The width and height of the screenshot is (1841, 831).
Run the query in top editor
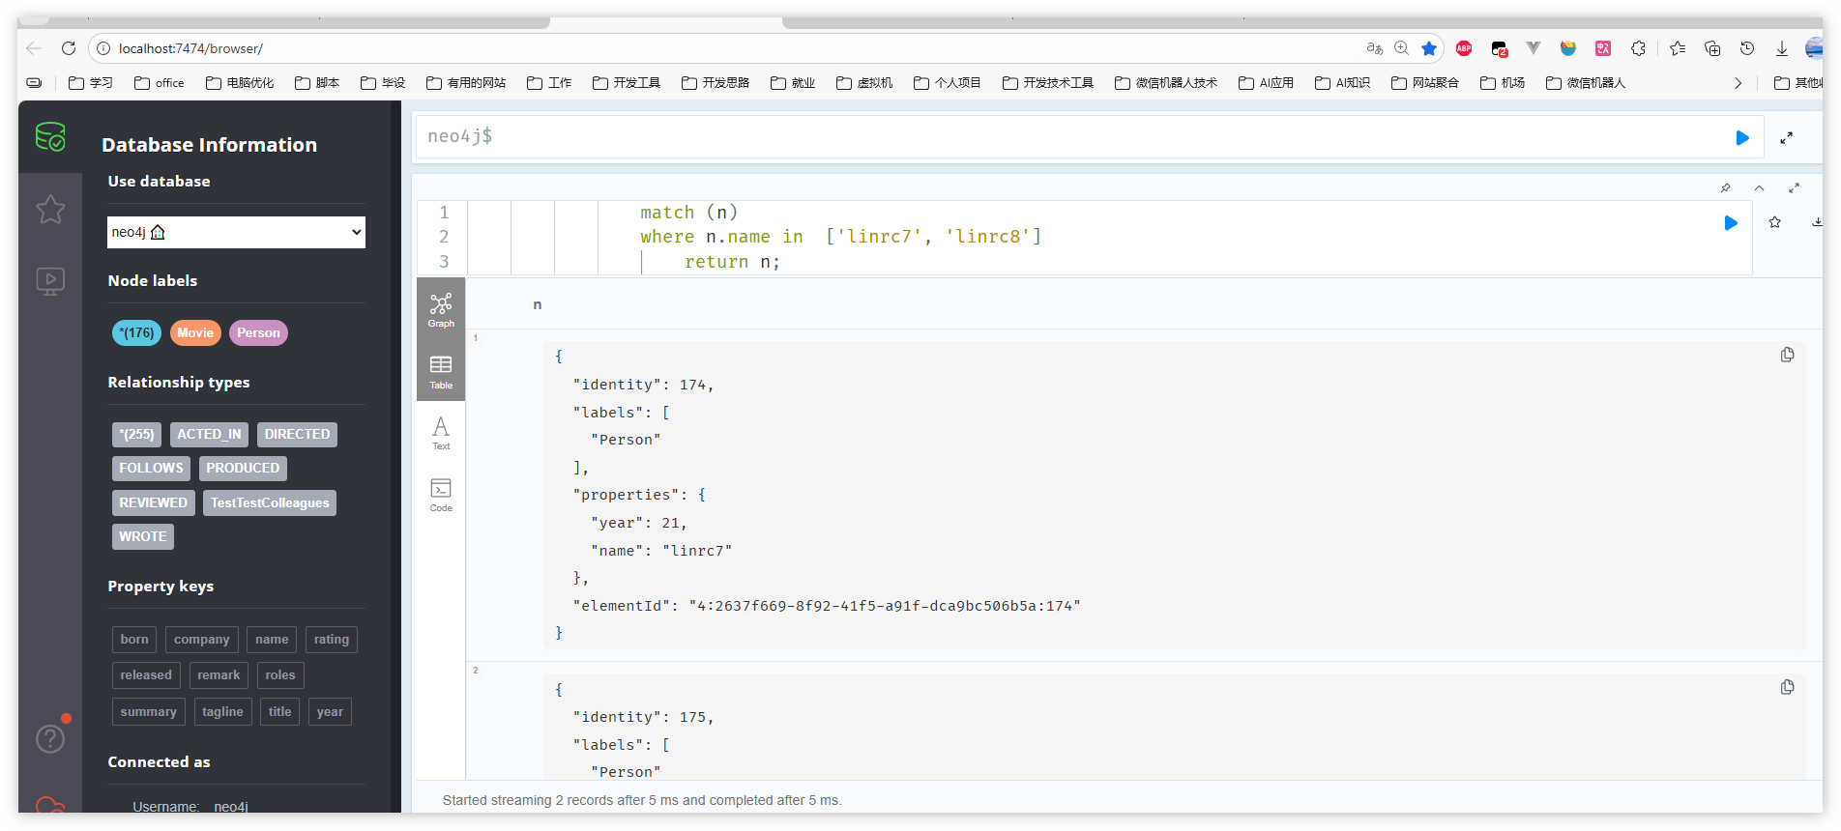tap(1742, 137)
